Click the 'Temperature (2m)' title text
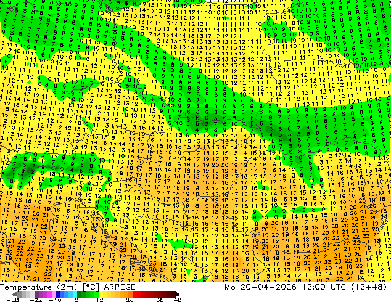This screenshot has height=302, width=391. 38,287
